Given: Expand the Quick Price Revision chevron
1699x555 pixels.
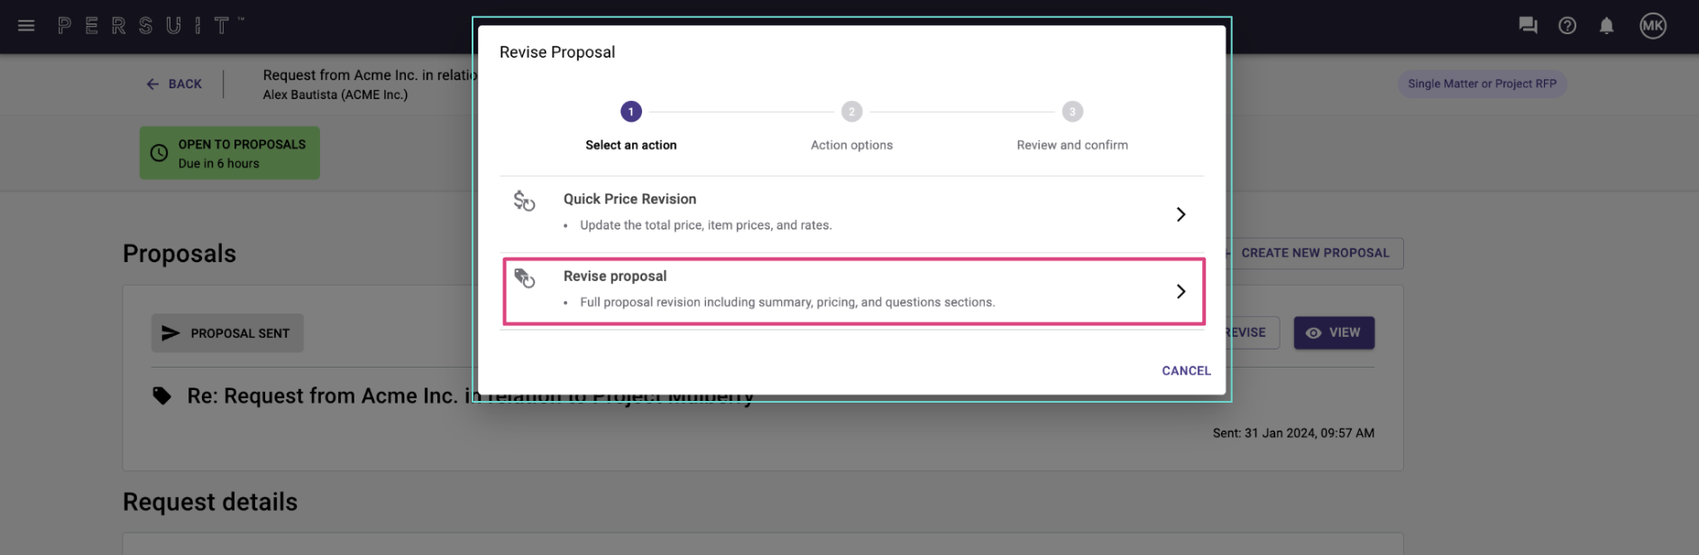Looking at the screenshot, I should pyautogui.click(x=1181, y=214).
